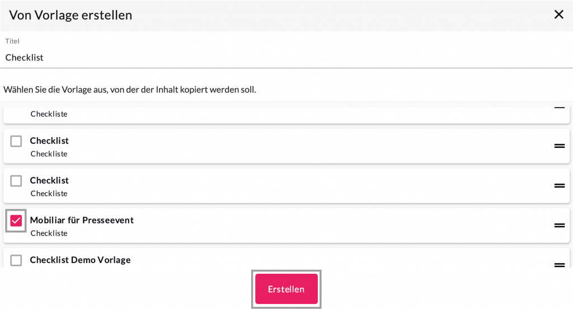
Task: Tick the checkbox of the lower Checklist template
Action: pos(16,181)
